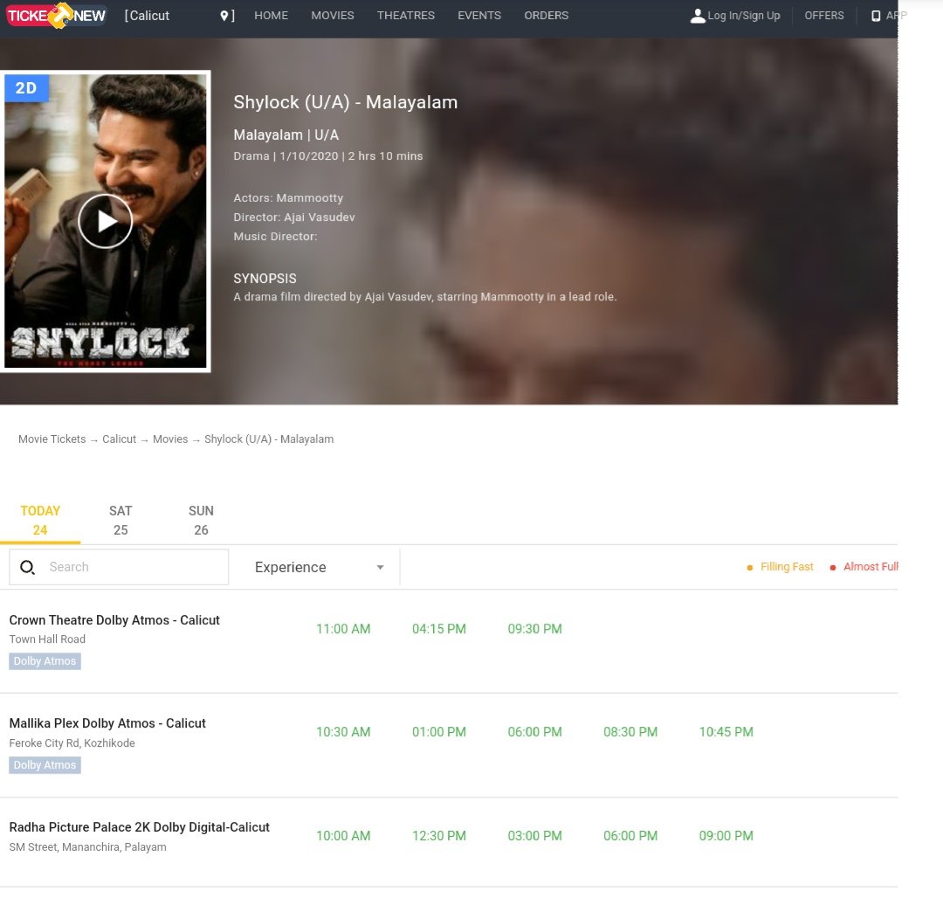Click the TicketNew logo
The height and width of the screenshot is (898, 943).
(56, 16)
